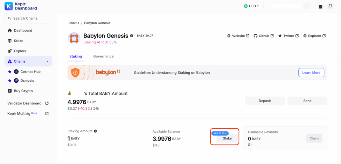The image size is (341, 164).
Task: Focus the Search Chains field
Action: coord(28,18)
